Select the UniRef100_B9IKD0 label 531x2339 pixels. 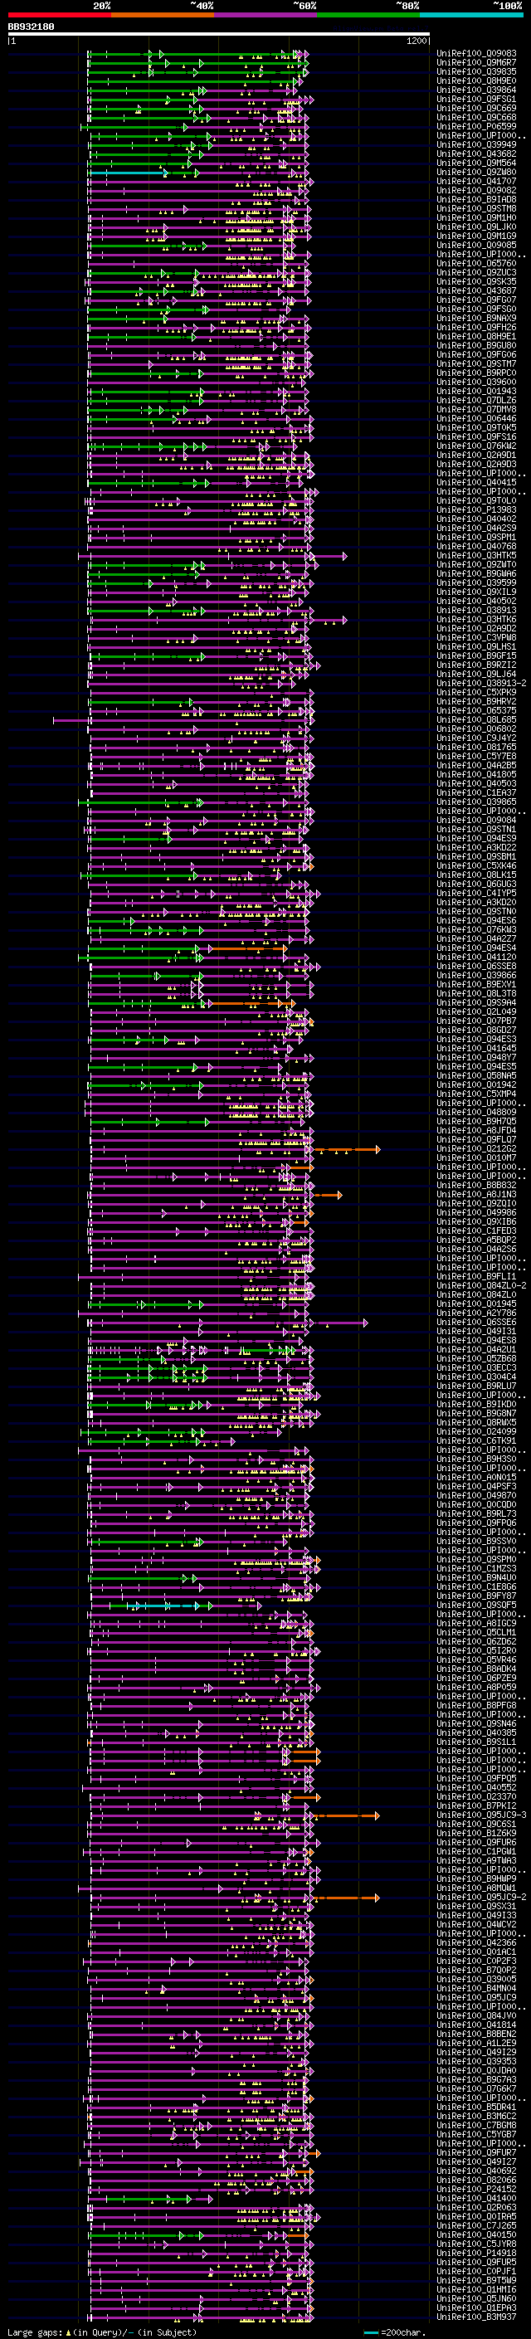pyautogui.click(x=476, y=1405)
